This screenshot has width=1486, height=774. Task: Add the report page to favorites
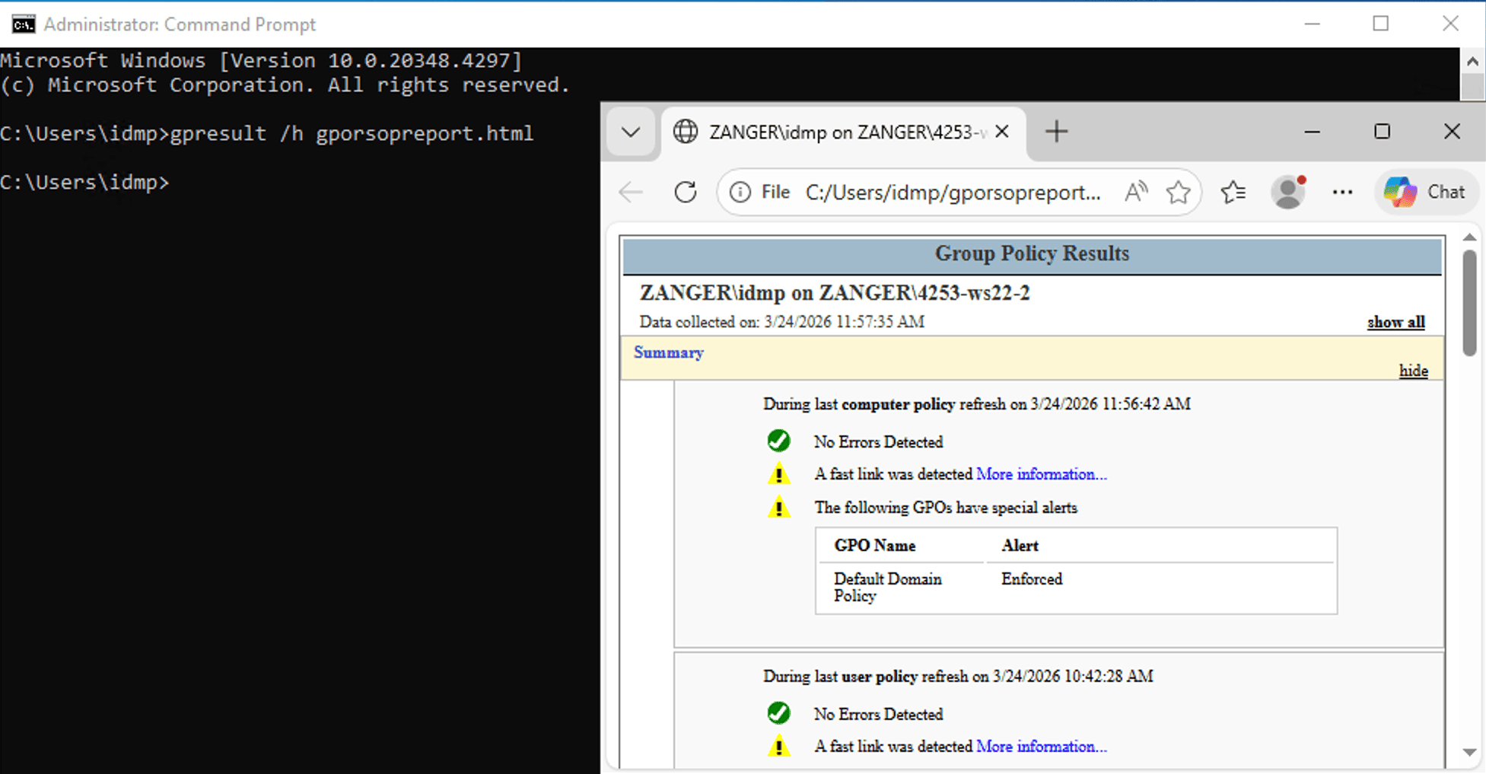click(x=1178, y=193)
